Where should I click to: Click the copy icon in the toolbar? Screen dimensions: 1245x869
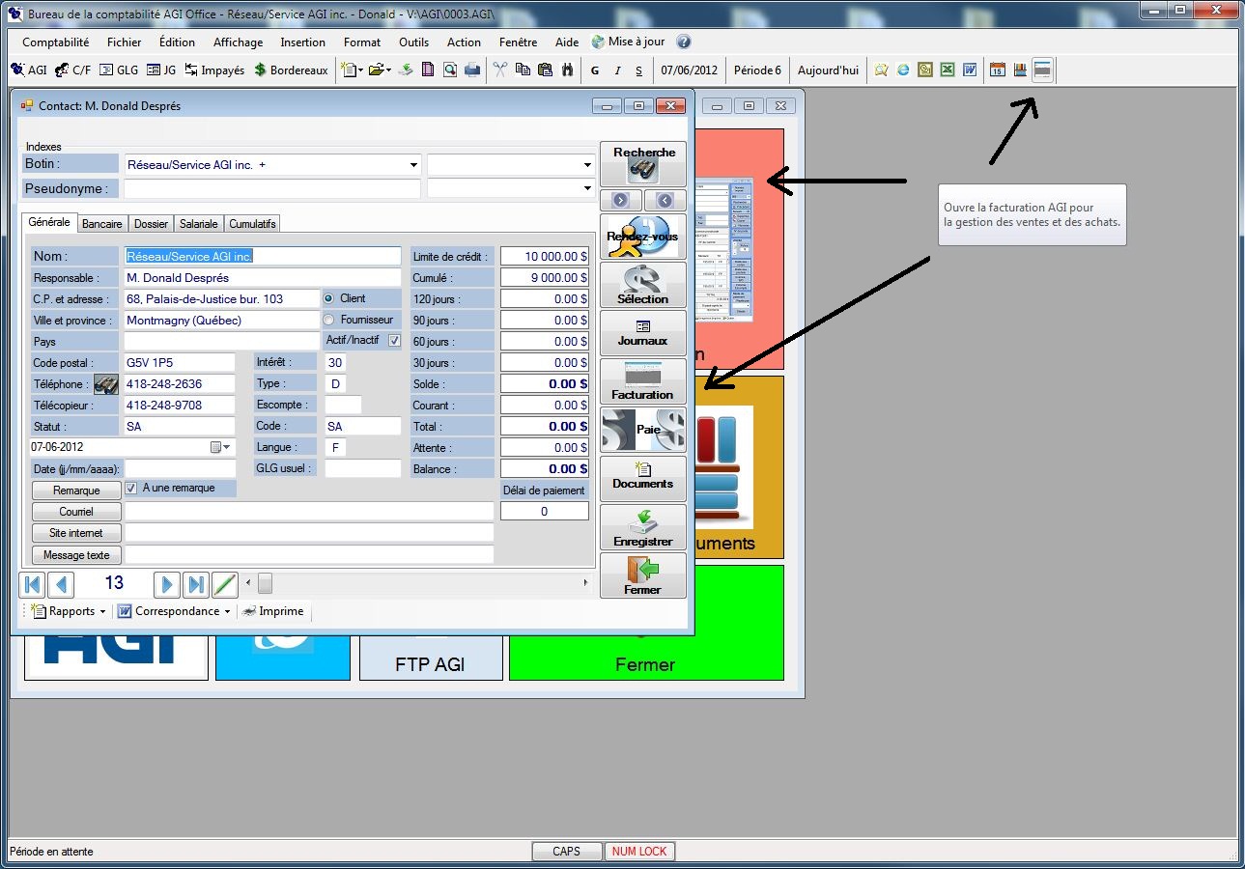523,70
